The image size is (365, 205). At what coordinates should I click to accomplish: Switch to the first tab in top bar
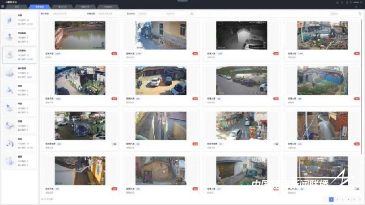(x=17, y=7)
